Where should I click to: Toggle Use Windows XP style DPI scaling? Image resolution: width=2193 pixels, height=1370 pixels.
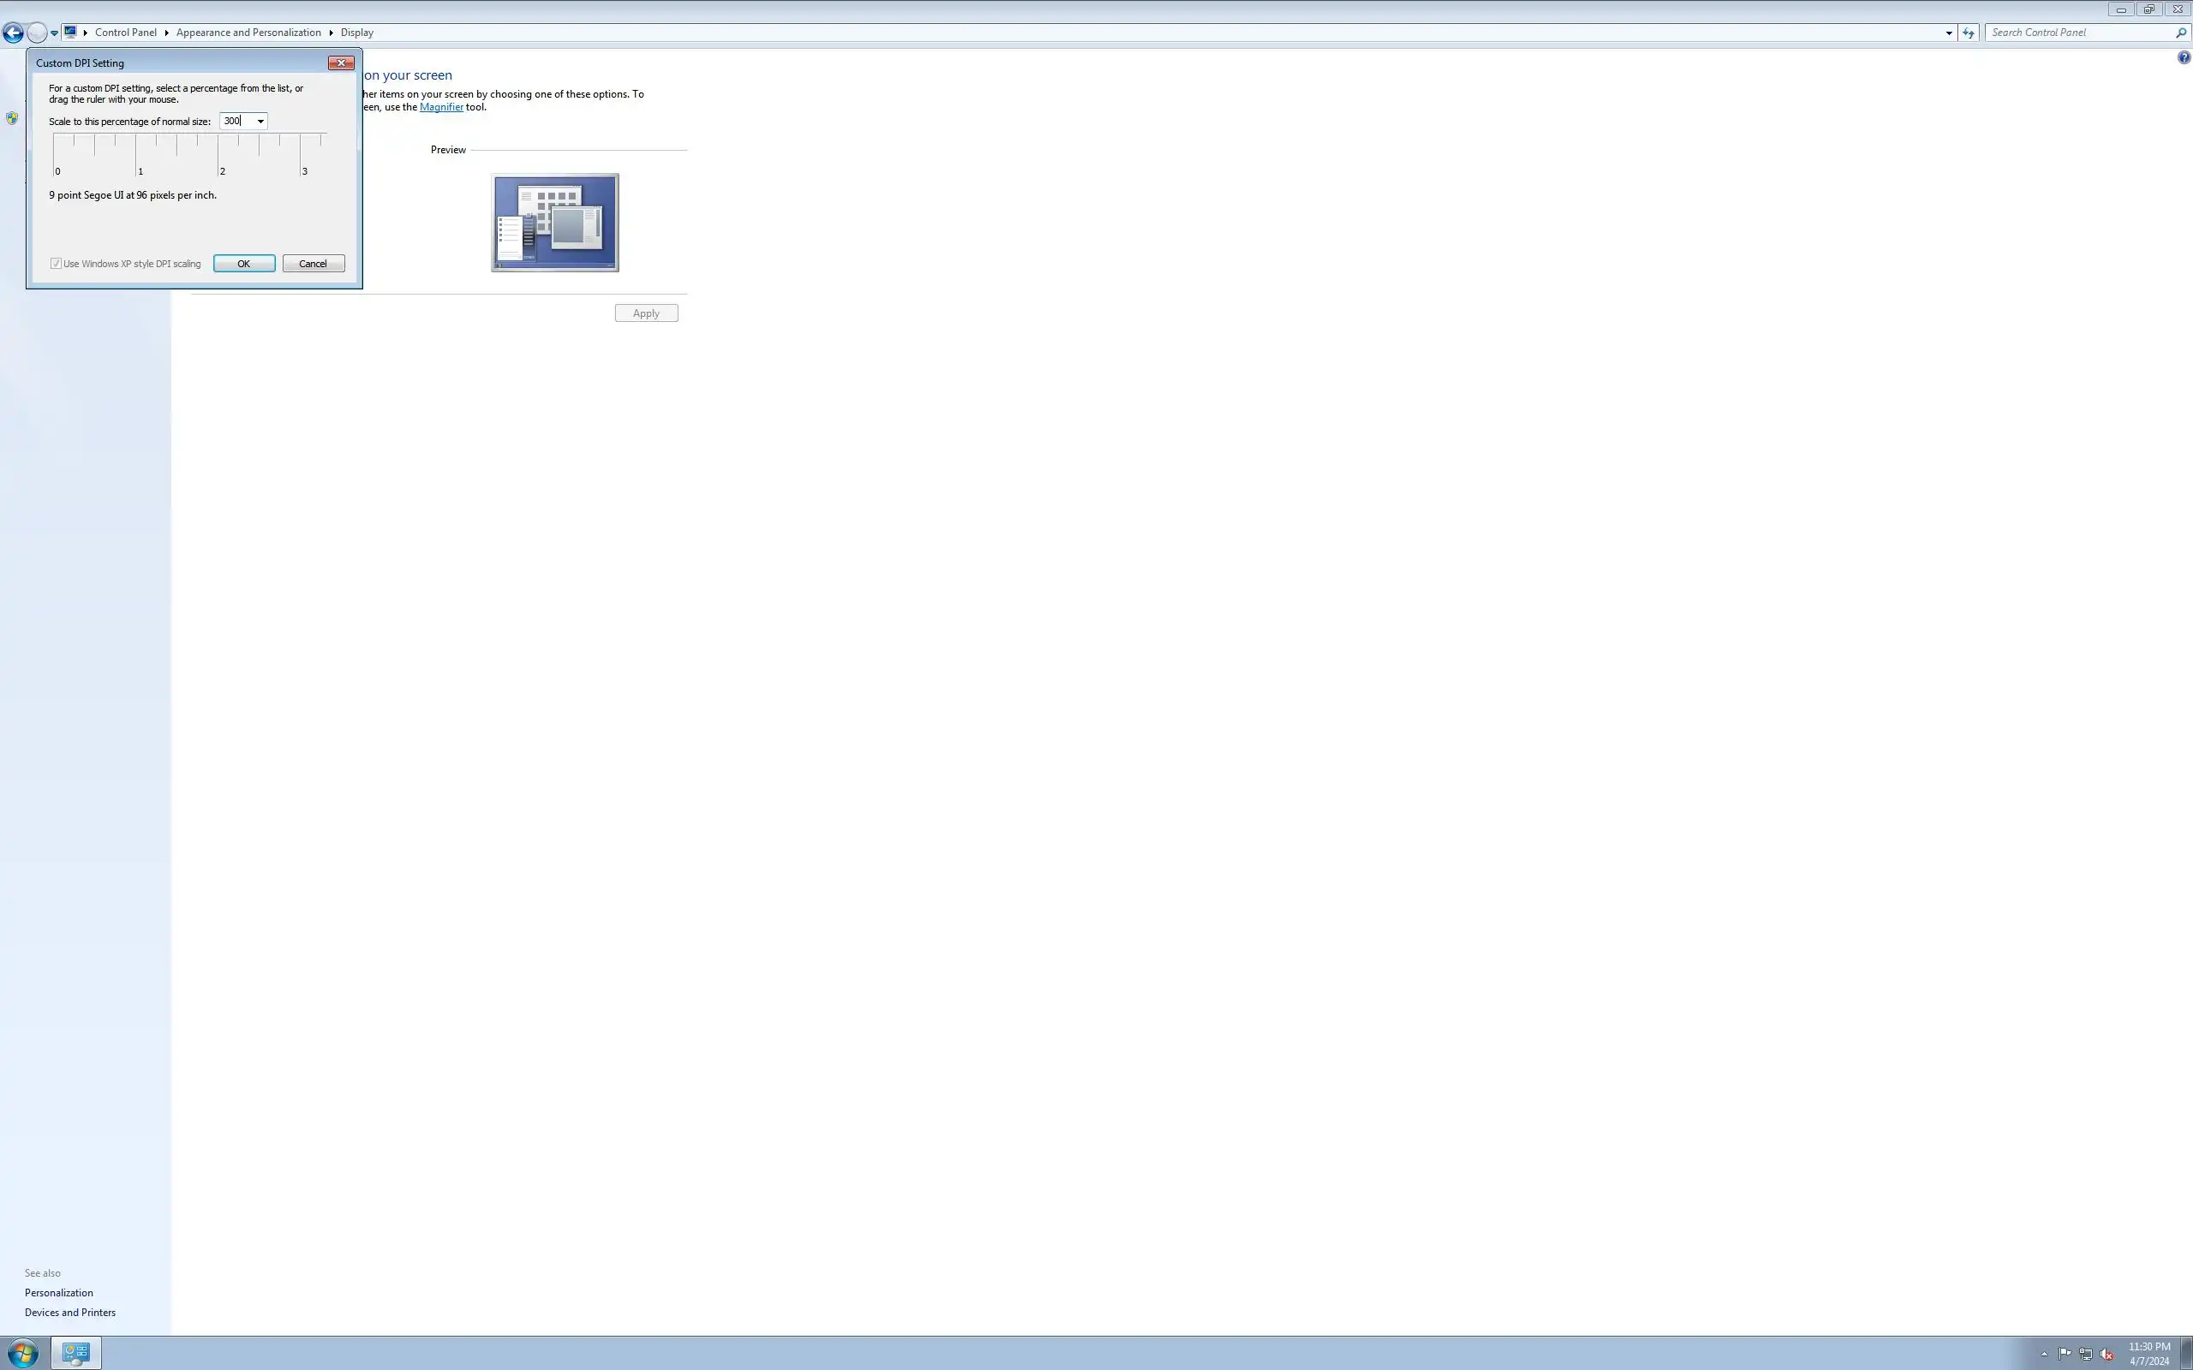point(57,264)
